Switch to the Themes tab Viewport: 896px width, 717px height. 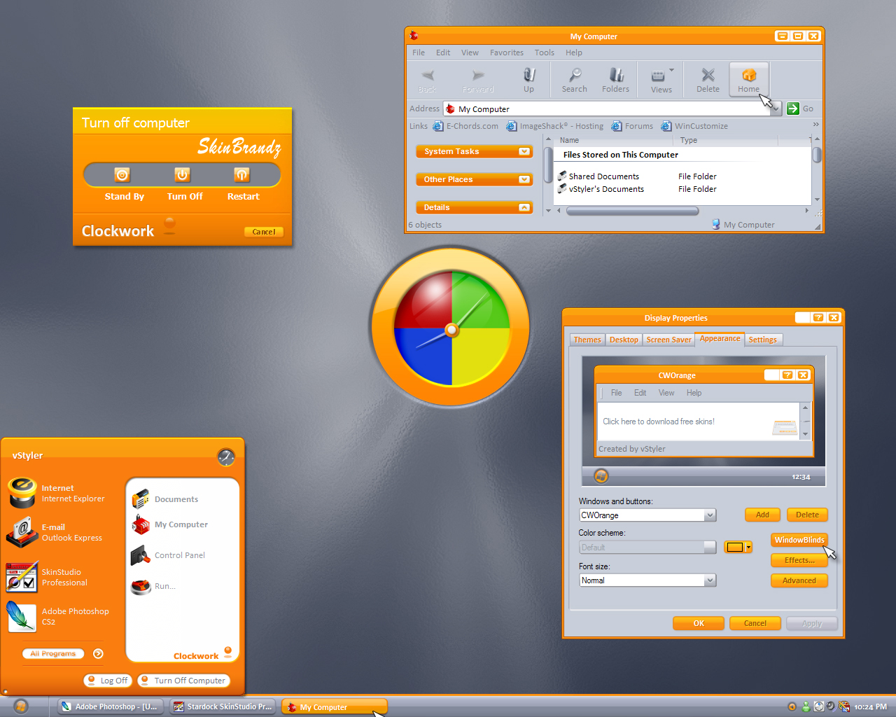tap(587, 340)
